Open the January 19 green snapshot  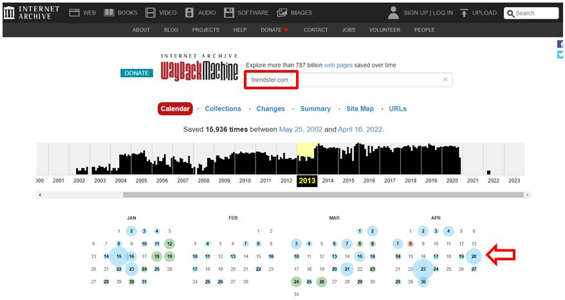169,256
